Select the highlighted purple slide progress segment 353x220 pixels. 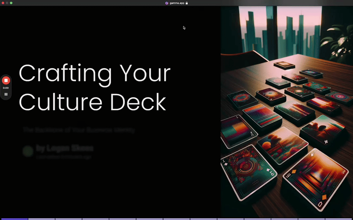(x=14, y=219)
